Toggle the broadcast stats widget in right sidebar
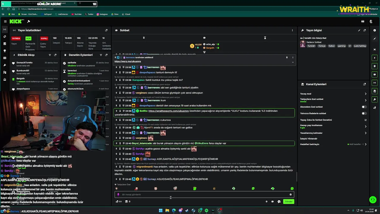380x214 pixels. (375, 83)
